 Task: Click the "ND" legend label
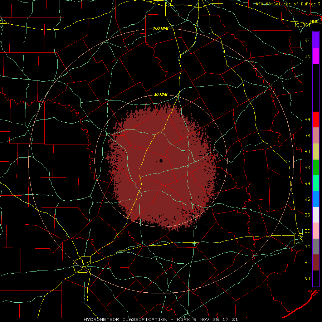(x=307, y=279)
